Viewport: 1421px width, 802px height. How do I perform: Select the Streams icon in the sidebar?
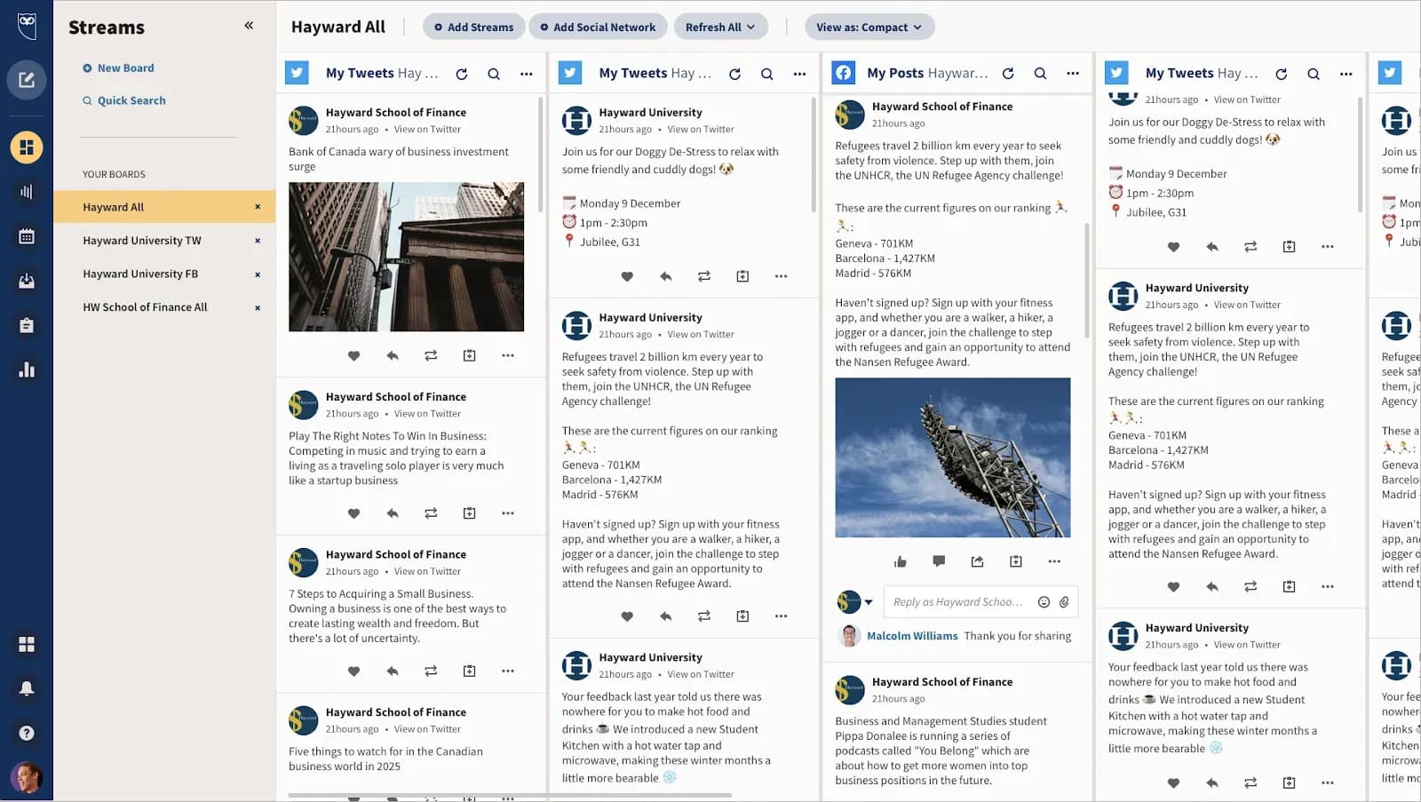pos(26,147)
